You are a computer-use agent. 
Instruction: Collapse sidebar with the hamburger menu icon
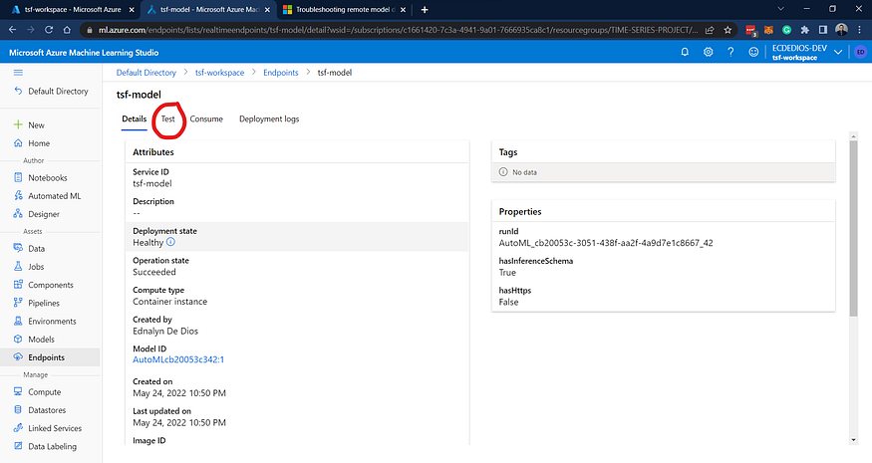click(x=18, y=73)
